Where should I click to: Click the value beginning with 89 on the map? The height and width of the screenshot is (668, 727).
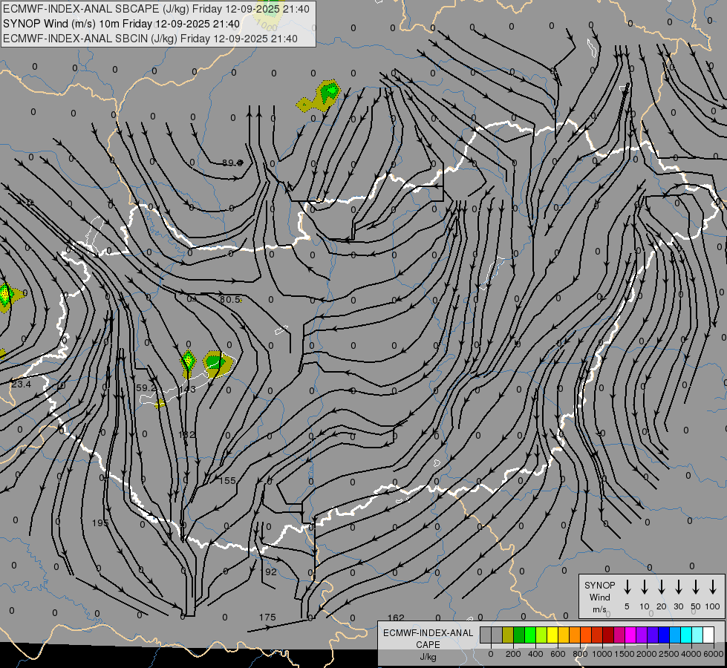(232, 163)
